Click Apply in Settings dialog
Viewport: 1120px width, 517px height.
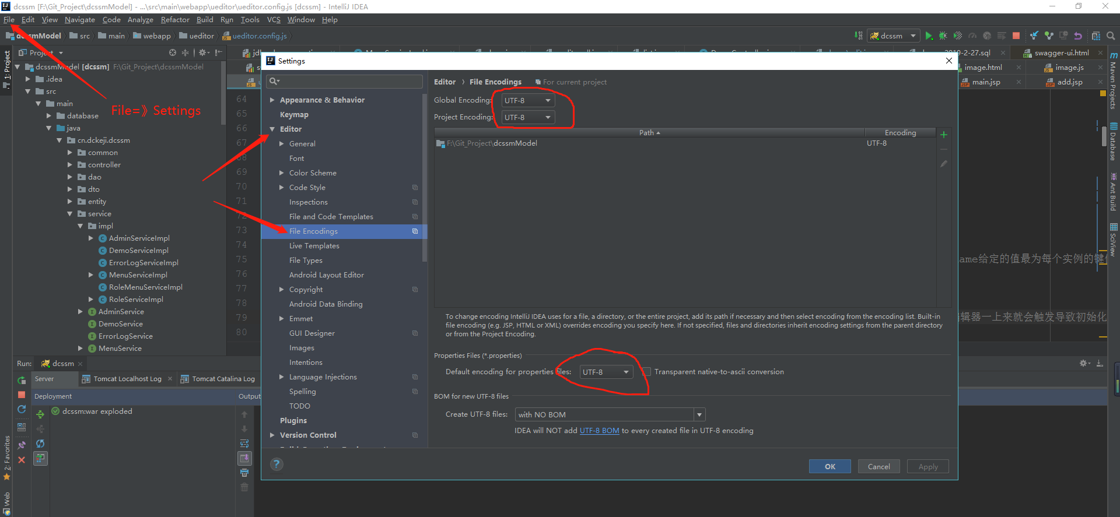click(928, 466)
